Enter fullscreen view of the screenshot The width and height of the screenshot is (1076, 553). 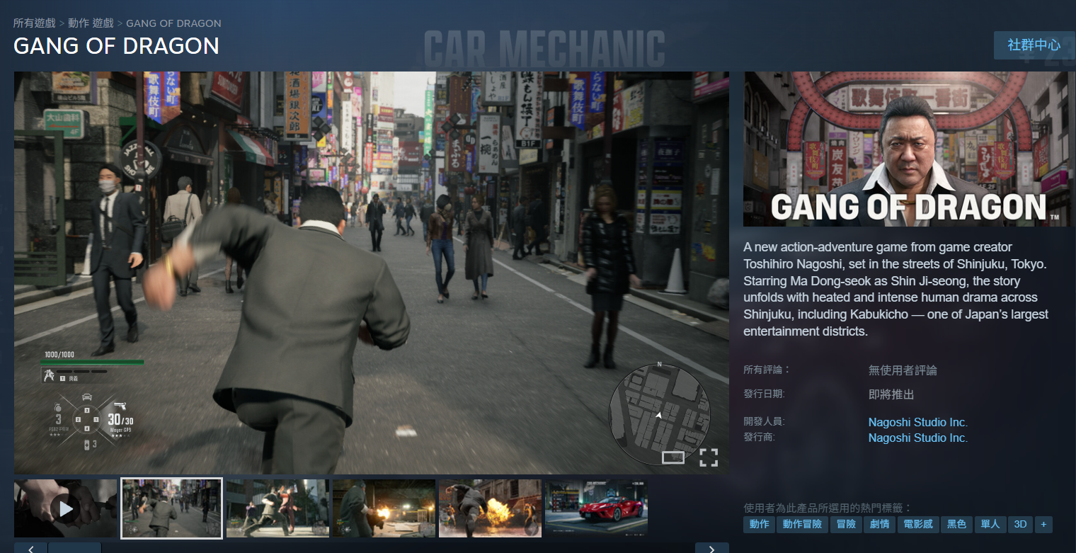[x=709, y=457]
